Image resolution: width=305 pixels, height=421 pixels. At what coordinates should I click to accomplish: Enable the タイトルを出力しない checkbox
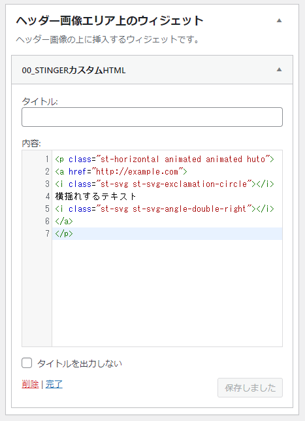27,363
